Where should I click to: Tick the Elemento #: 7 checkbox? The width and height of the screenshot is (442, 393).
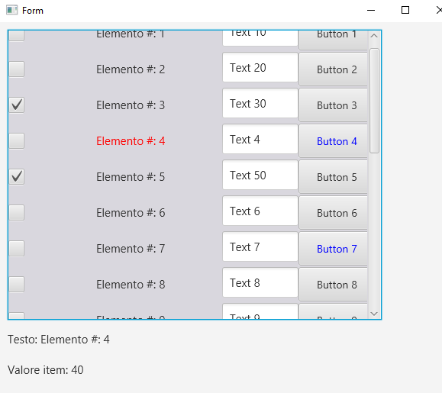coord(16,249)
